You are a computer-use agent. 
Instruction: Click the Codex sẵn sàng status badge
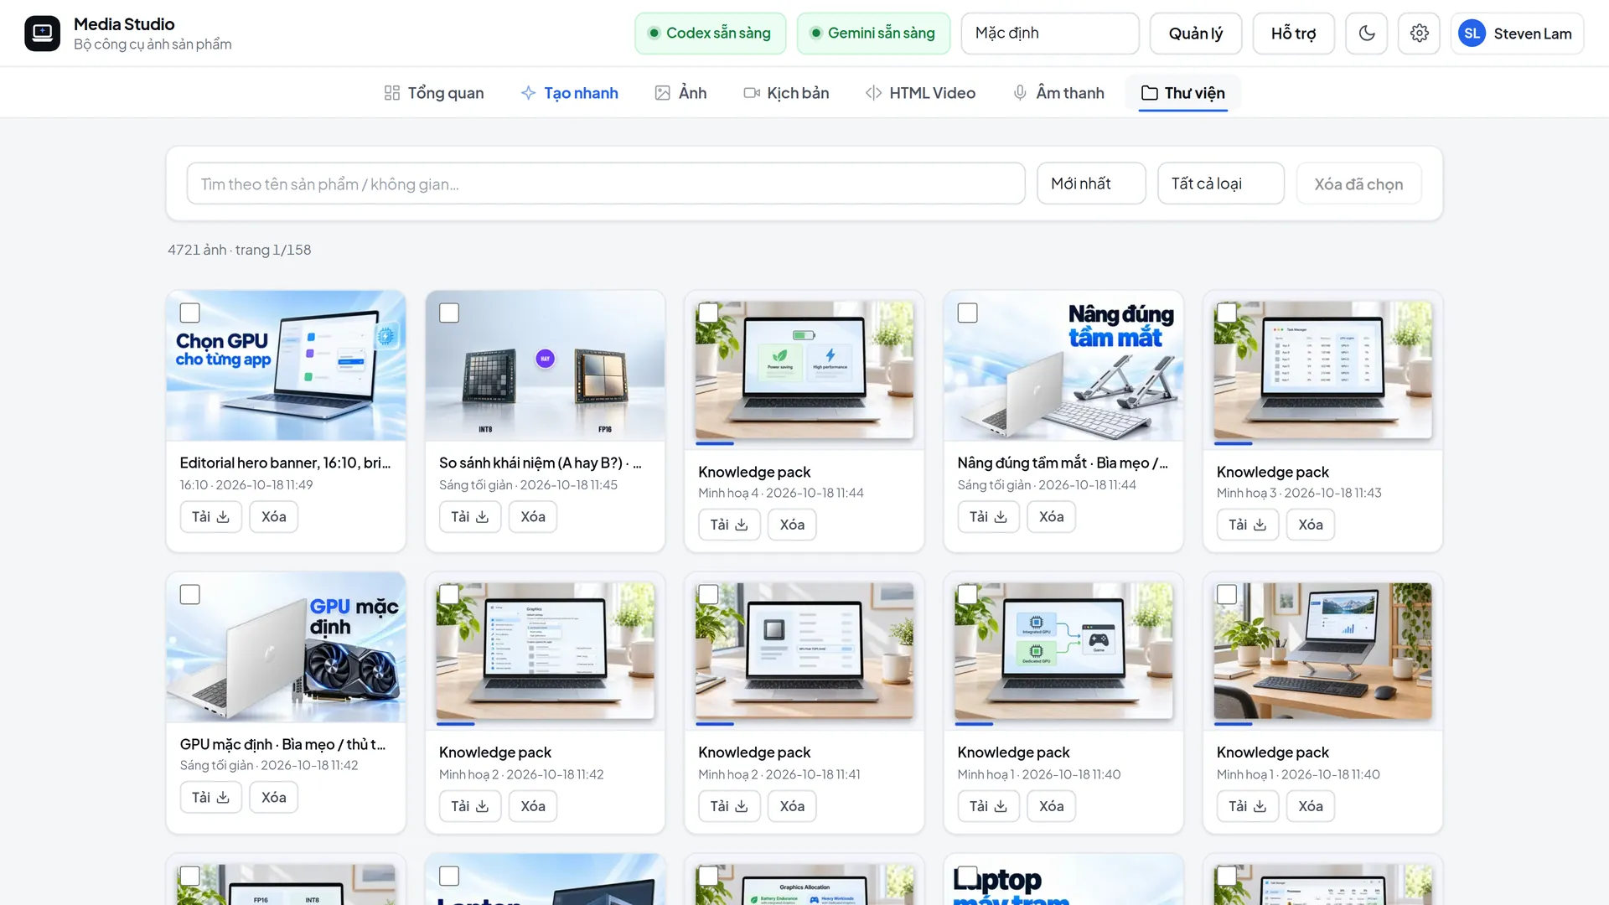click(x=710, y=34)
